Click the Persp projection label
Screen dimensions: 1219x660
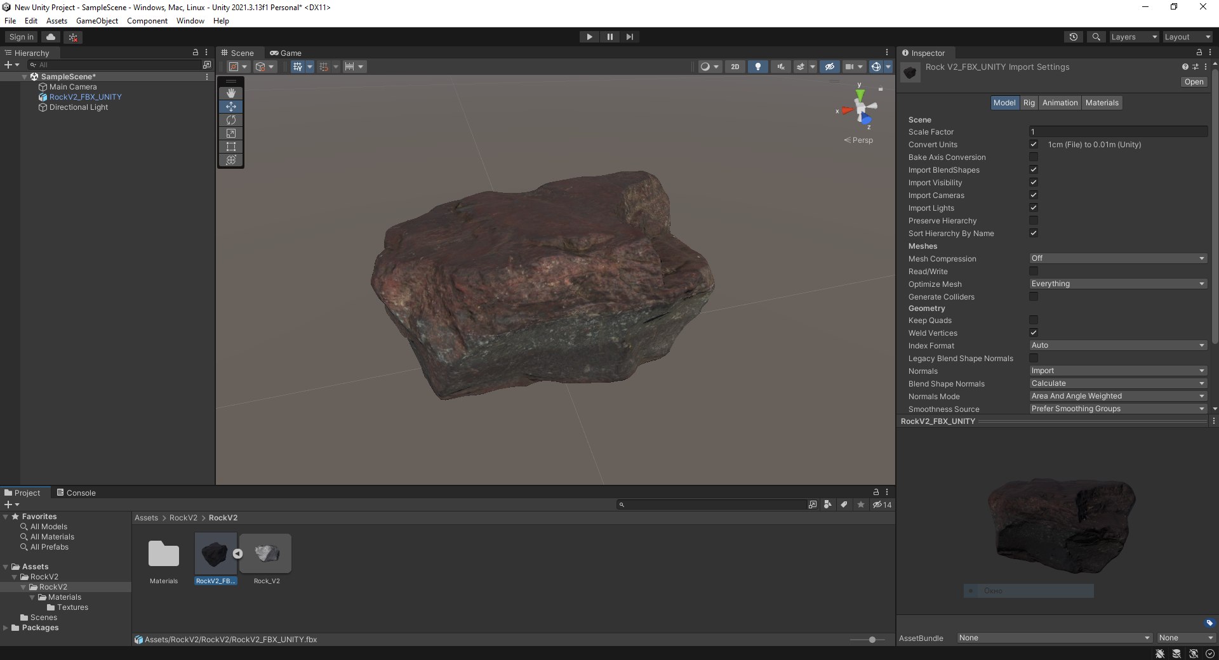point(858,140)
